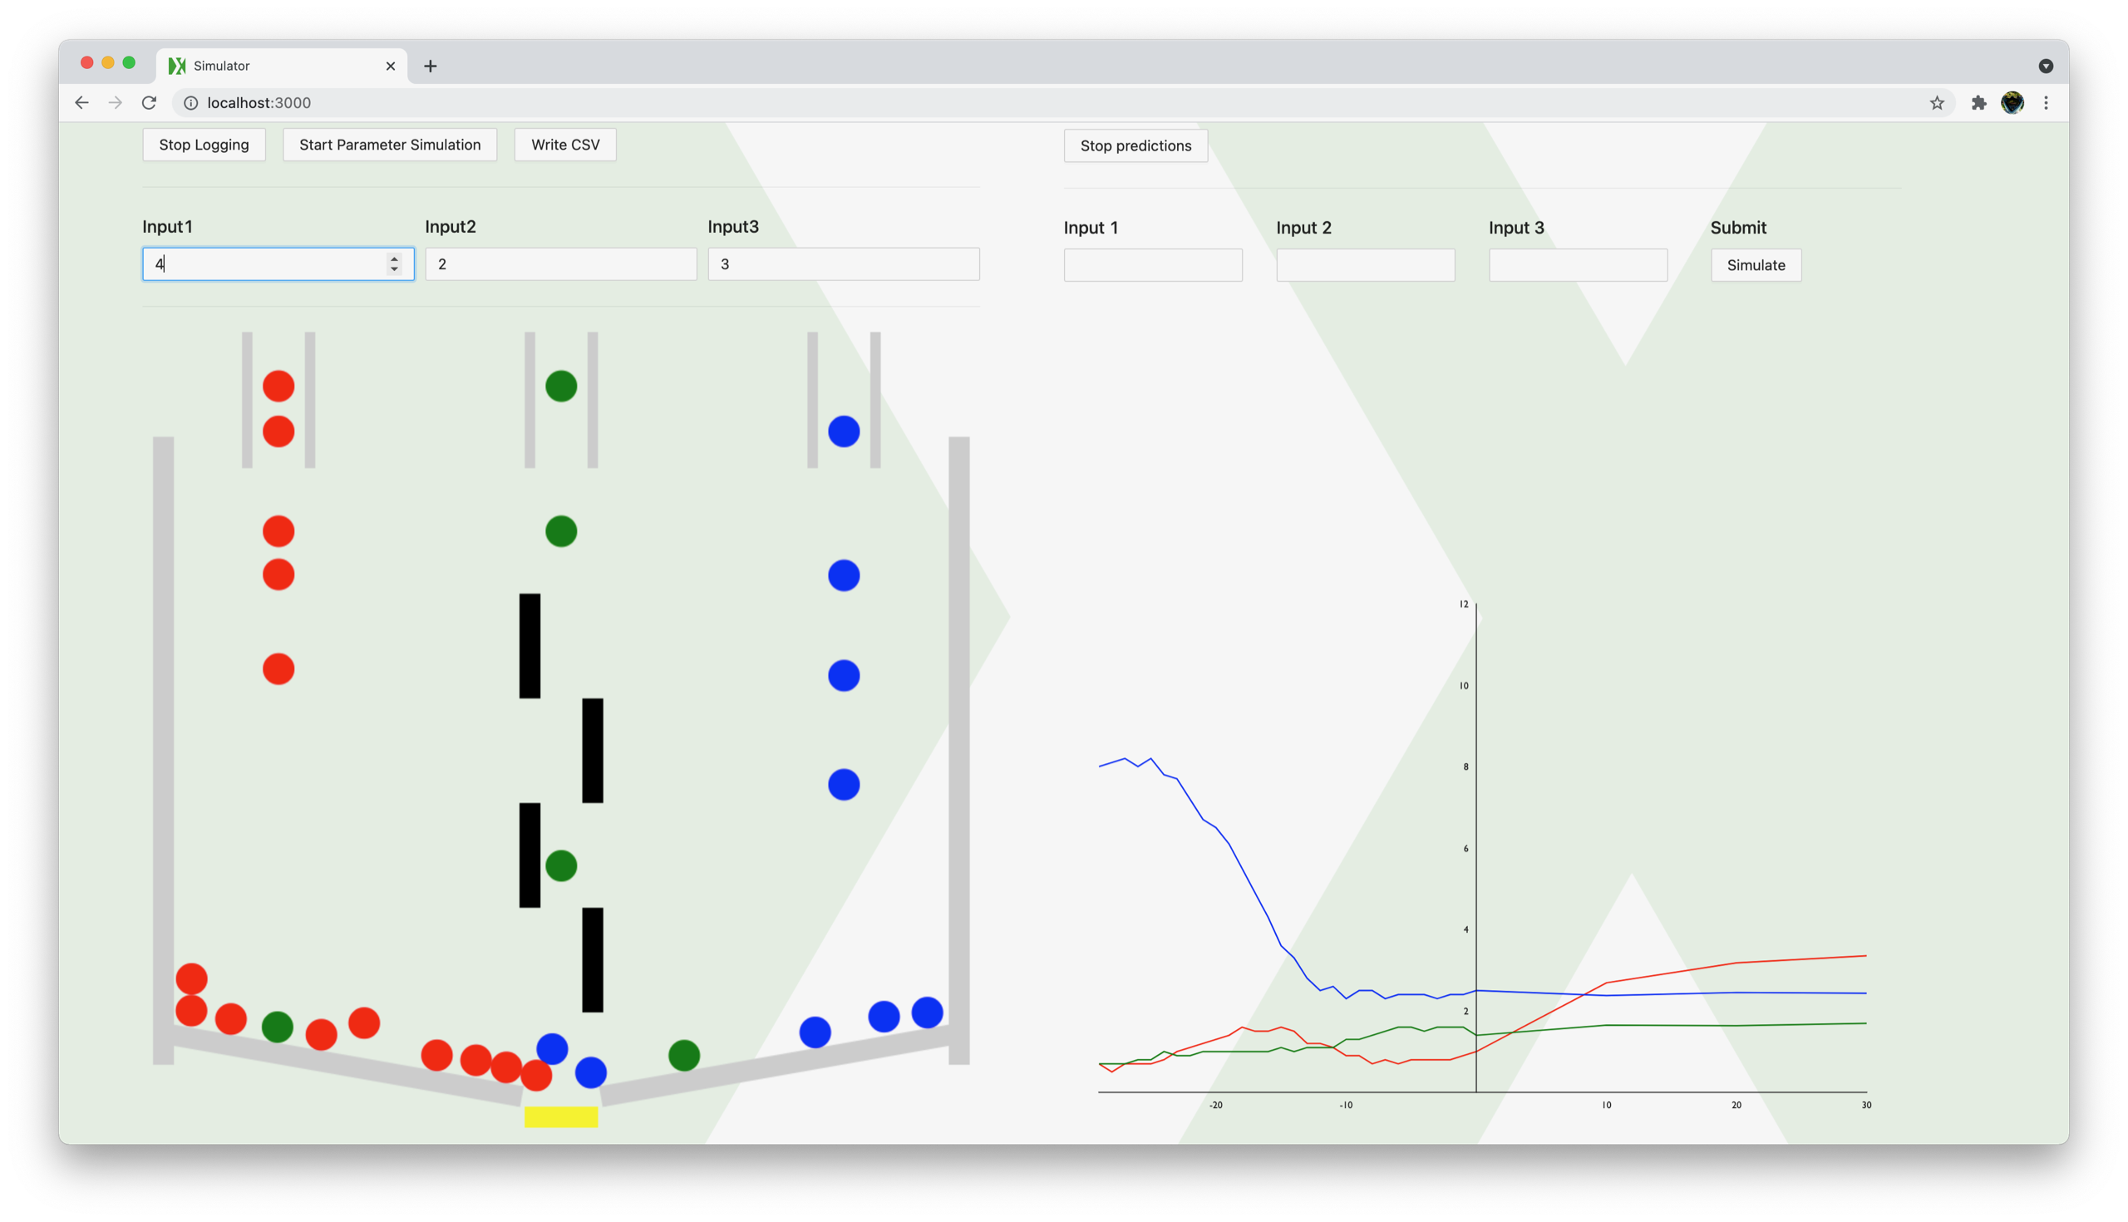
Task: Click the yellow outlet at funnel bottom
Action: click(560, 1116)
